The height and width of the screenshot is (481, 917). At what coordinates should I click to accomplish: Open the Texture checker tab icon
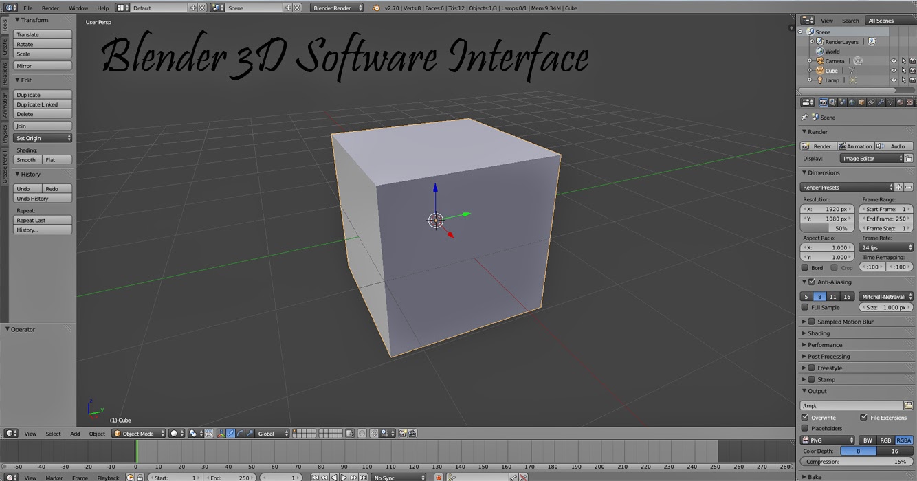click(909, 102)
